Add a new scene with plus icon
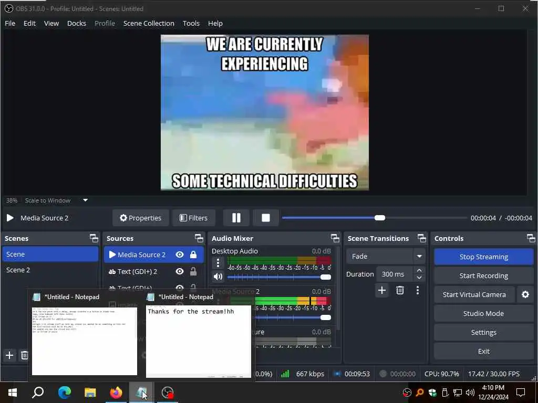This screenshot has height=403, width=538. (9, 355)
